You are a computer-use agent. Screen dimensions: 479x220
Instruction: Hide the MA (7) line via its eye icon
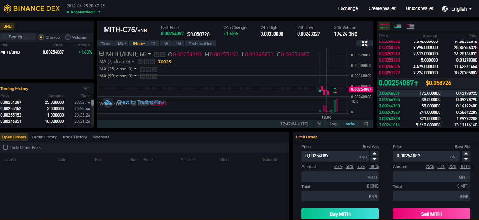[141, 62]
